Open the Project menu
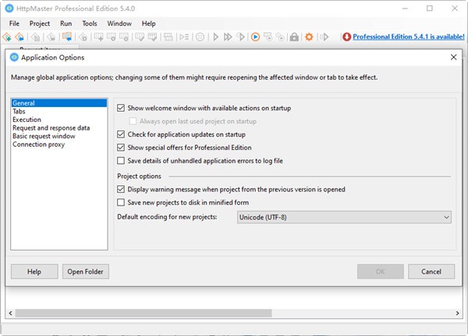Image resolution: width=468 pixels, height=336 pixels. pos(39,23)
